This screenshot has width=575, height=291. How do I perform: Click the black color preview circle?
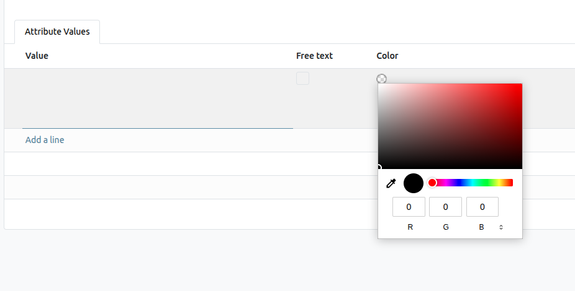[x=414, y=183]
